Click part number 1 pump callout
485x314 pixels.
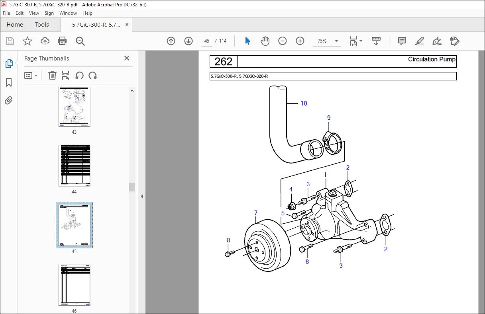point(325,175)
